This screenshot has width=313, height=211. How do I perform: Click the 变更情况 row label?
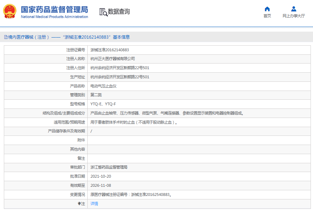coord(77,194)
